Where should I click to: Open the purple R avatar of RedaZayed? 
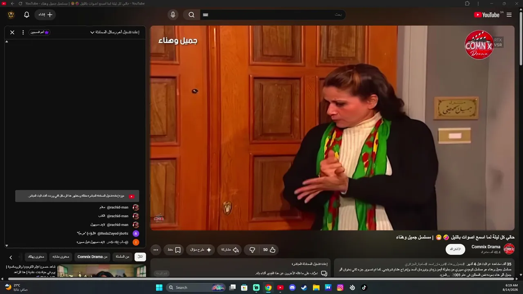point(136,234)
